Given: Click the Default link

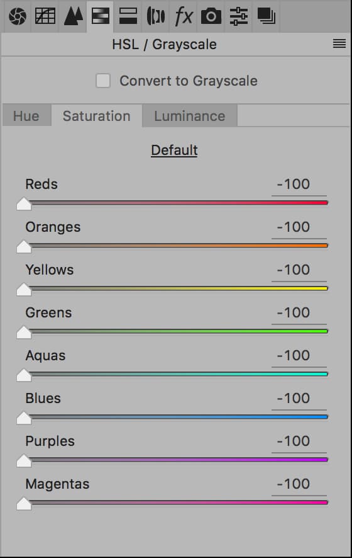Looking at the screenshot, I should tap(174, 150).
